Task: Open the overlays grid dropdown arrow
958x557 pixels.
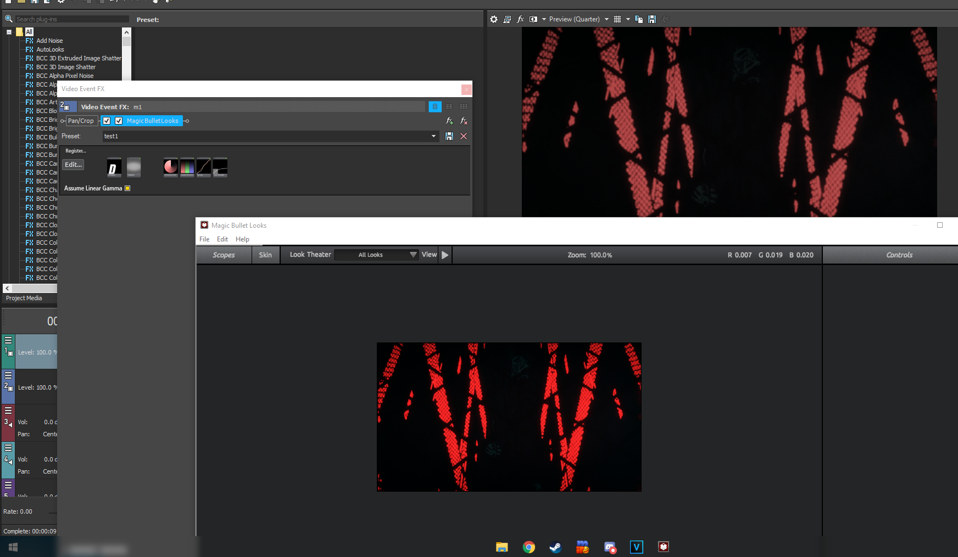Action: 628,19
